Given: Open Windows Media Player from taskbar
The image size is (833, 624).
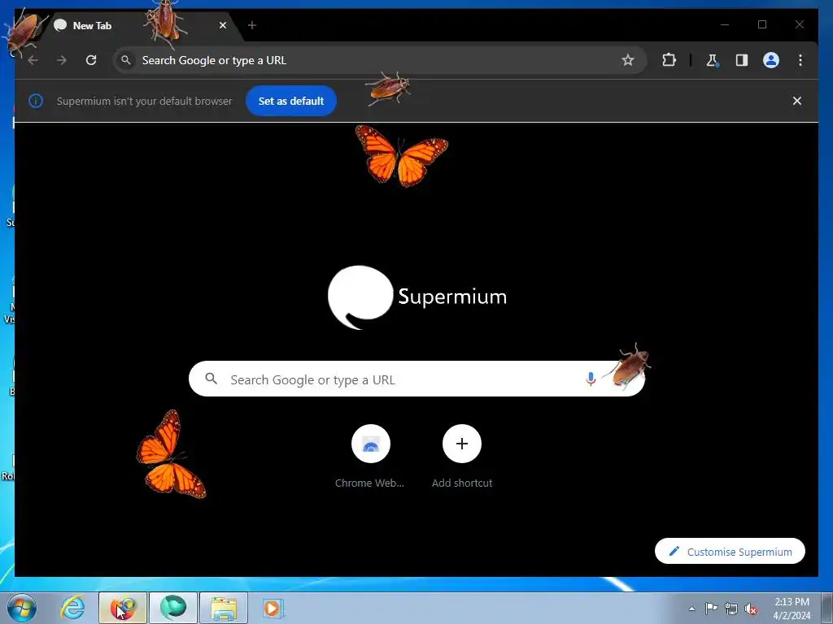Looking at the screenshot, I should coord(273,608).
